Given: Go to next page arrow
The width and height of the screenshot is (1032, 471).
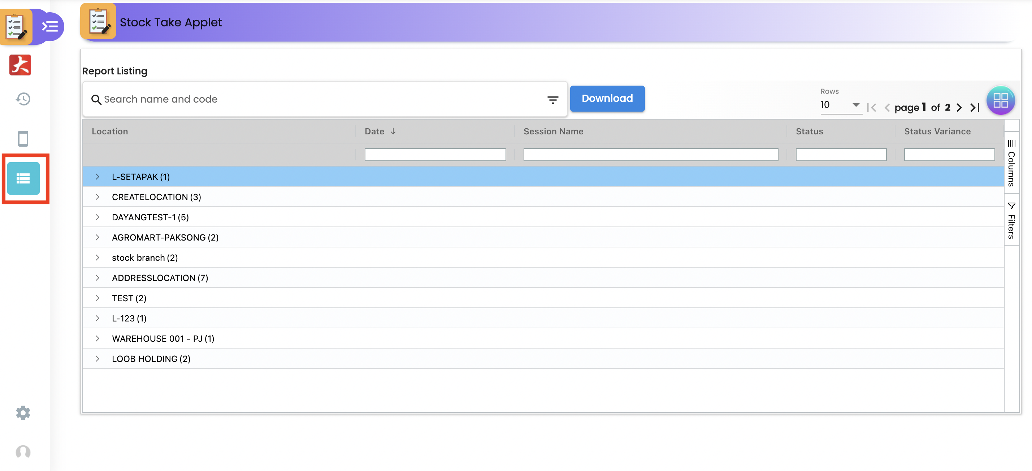Looking at the screenshot, I should point(959,107).
